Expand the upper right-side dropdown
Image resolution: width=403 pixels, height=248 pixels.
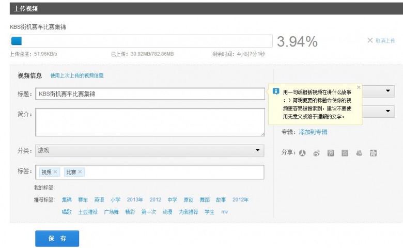pyautogui.click(x=388, y=91)
